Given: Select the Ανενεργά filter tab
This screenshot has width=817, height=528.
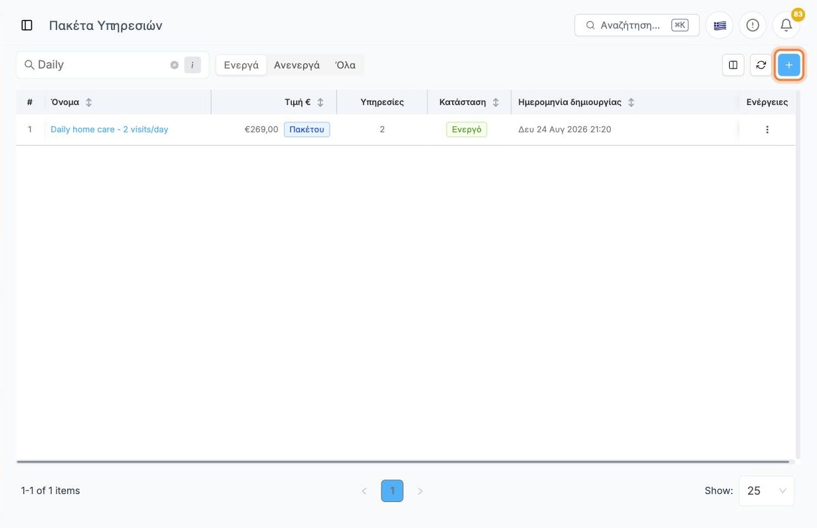Looking at the screenshot, I should 297,65.
